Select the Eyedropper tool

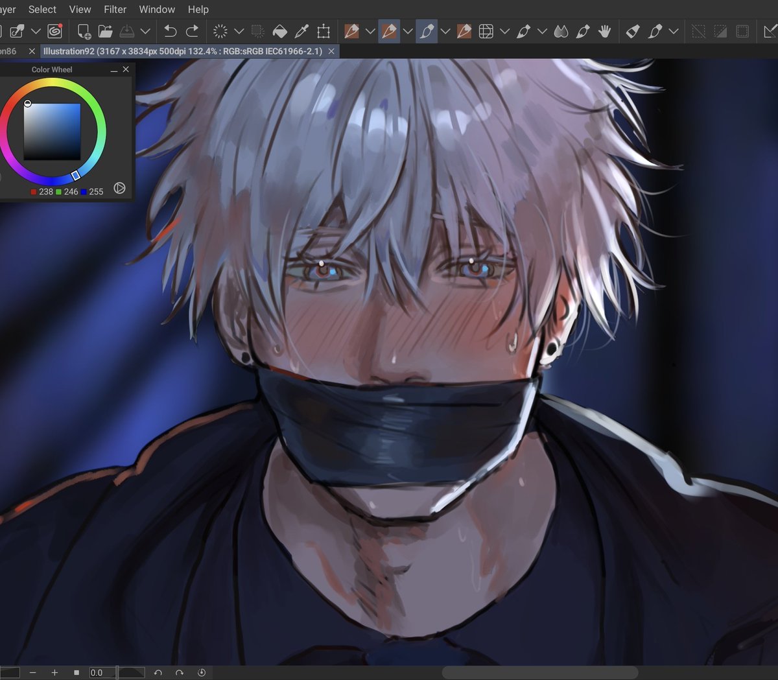(302, 30)
